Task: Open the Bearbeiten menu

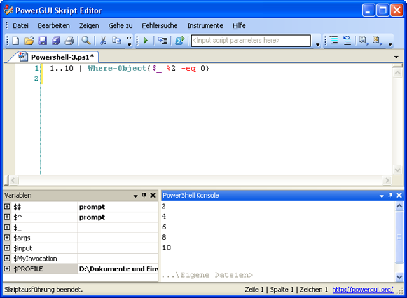Action: (53, 25)
